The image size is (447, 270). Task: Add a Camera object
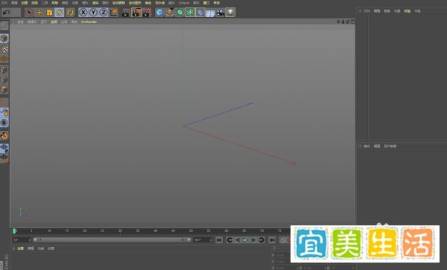click(220, 13)
